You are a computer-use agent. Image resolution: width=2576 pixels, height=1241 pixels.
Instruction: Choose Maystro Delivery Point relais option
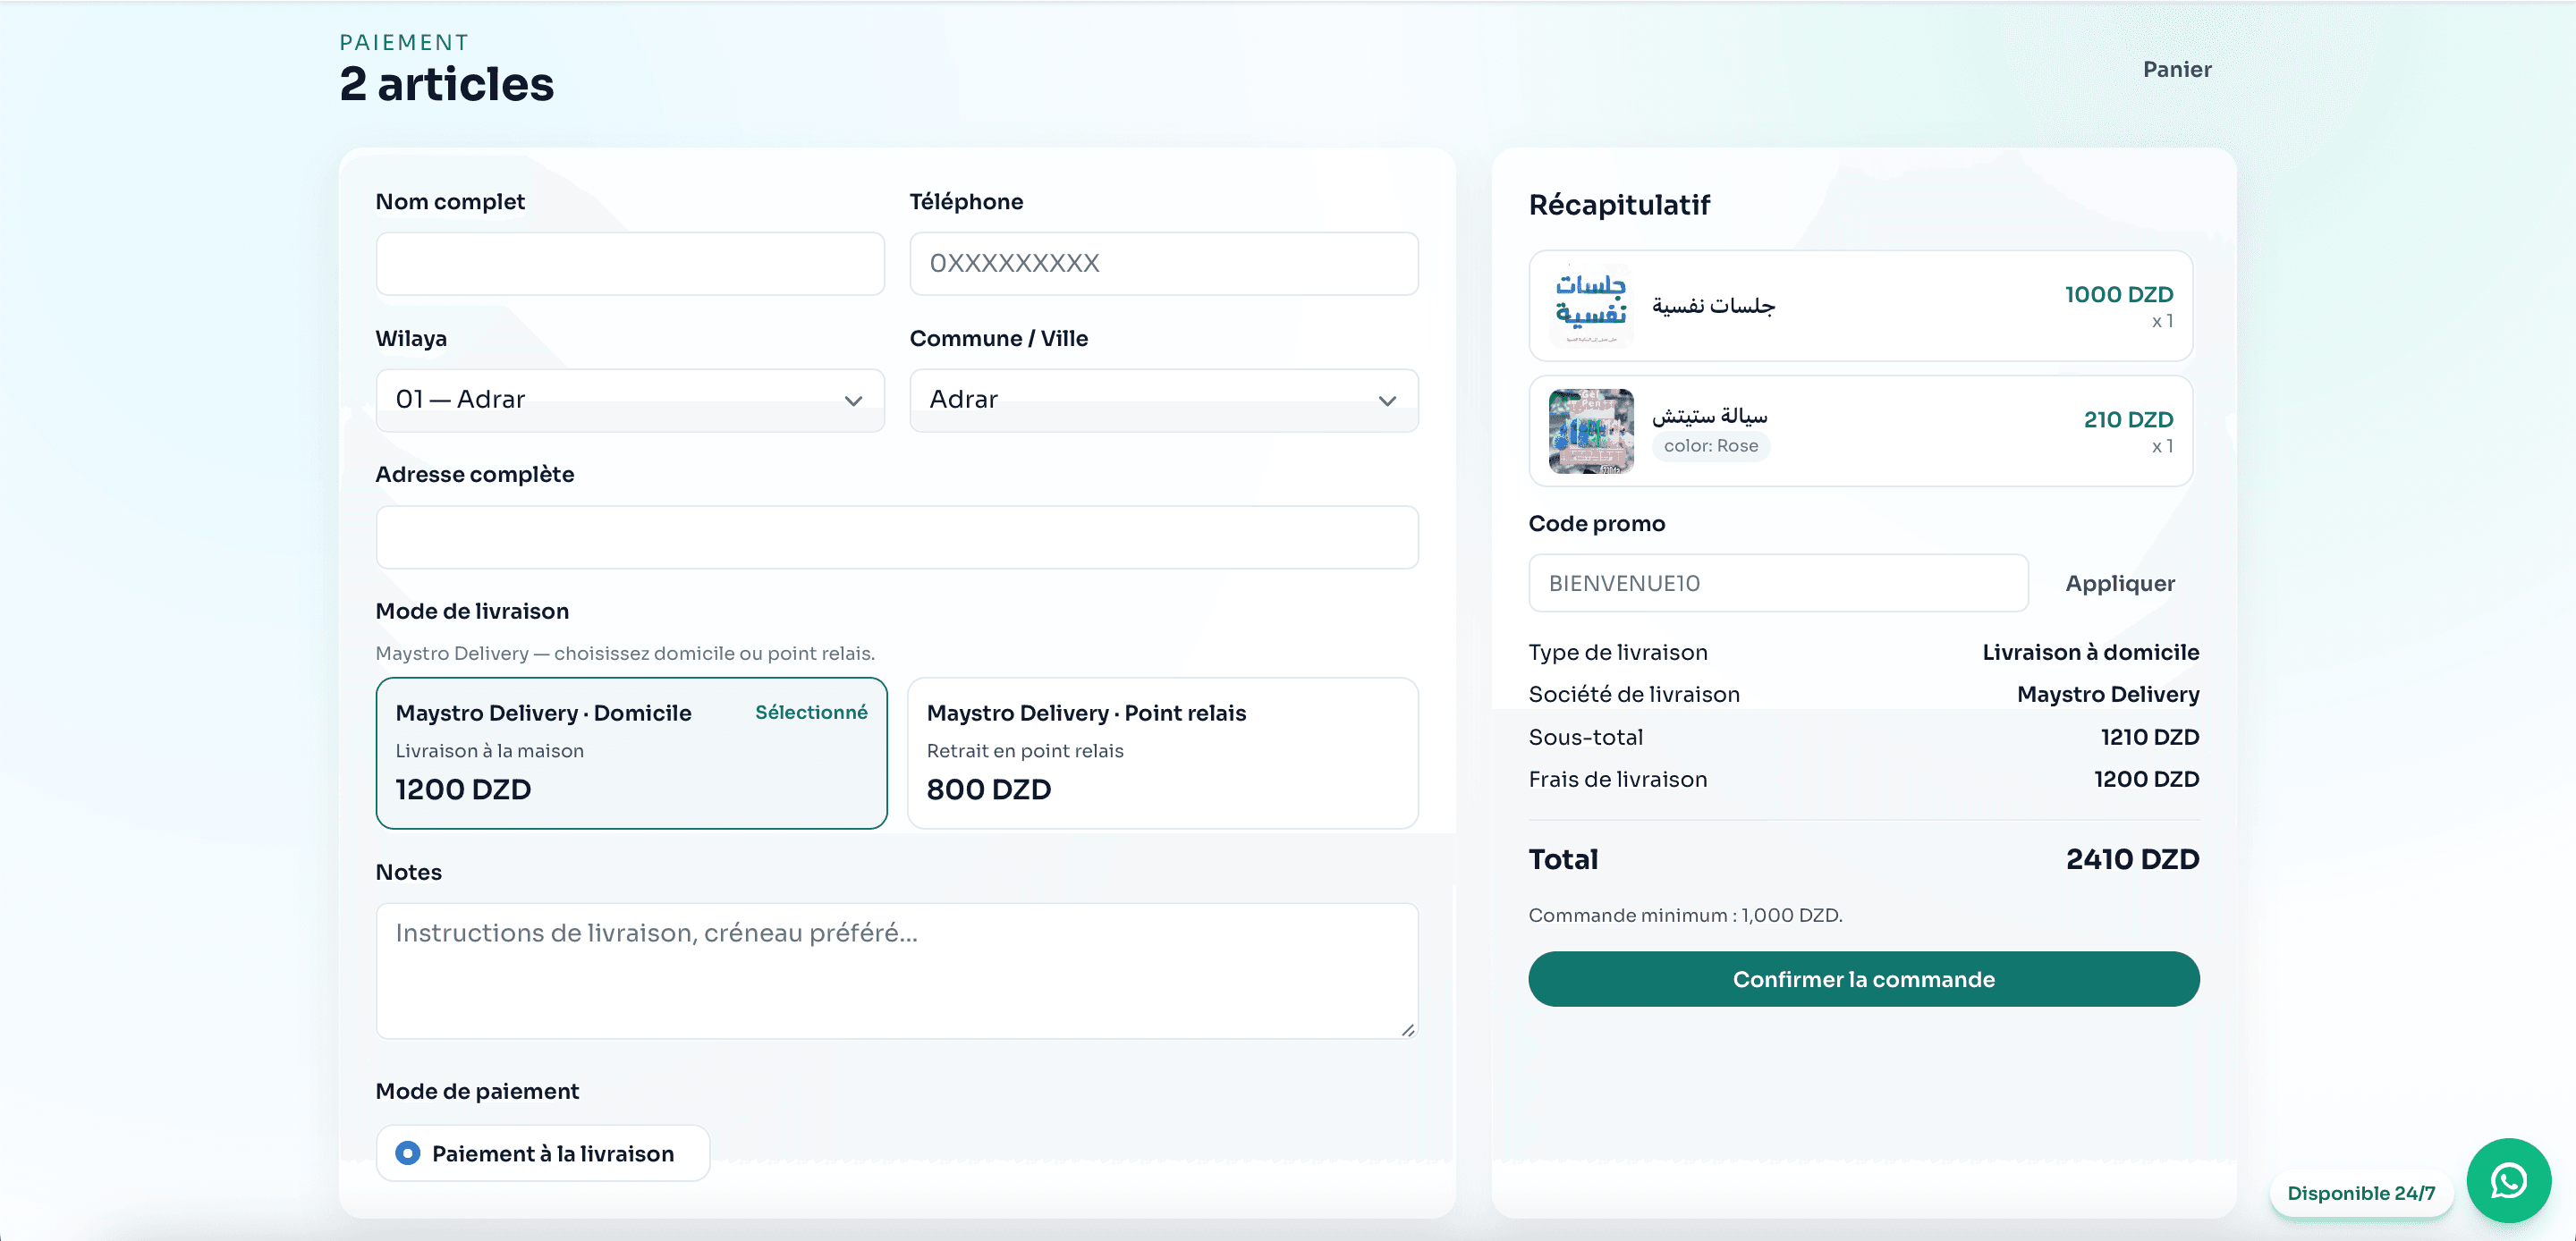1162,752
